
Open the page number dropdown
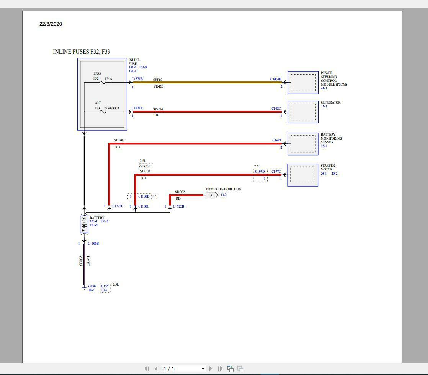coord(203,369)
